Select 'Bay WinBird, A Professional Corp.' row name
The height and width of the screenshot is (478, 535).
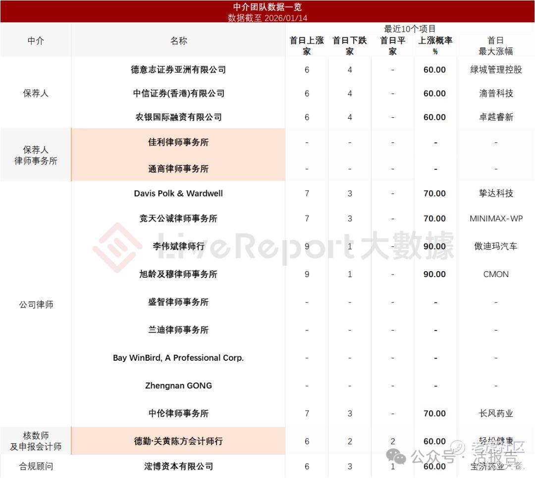point(178,358)
